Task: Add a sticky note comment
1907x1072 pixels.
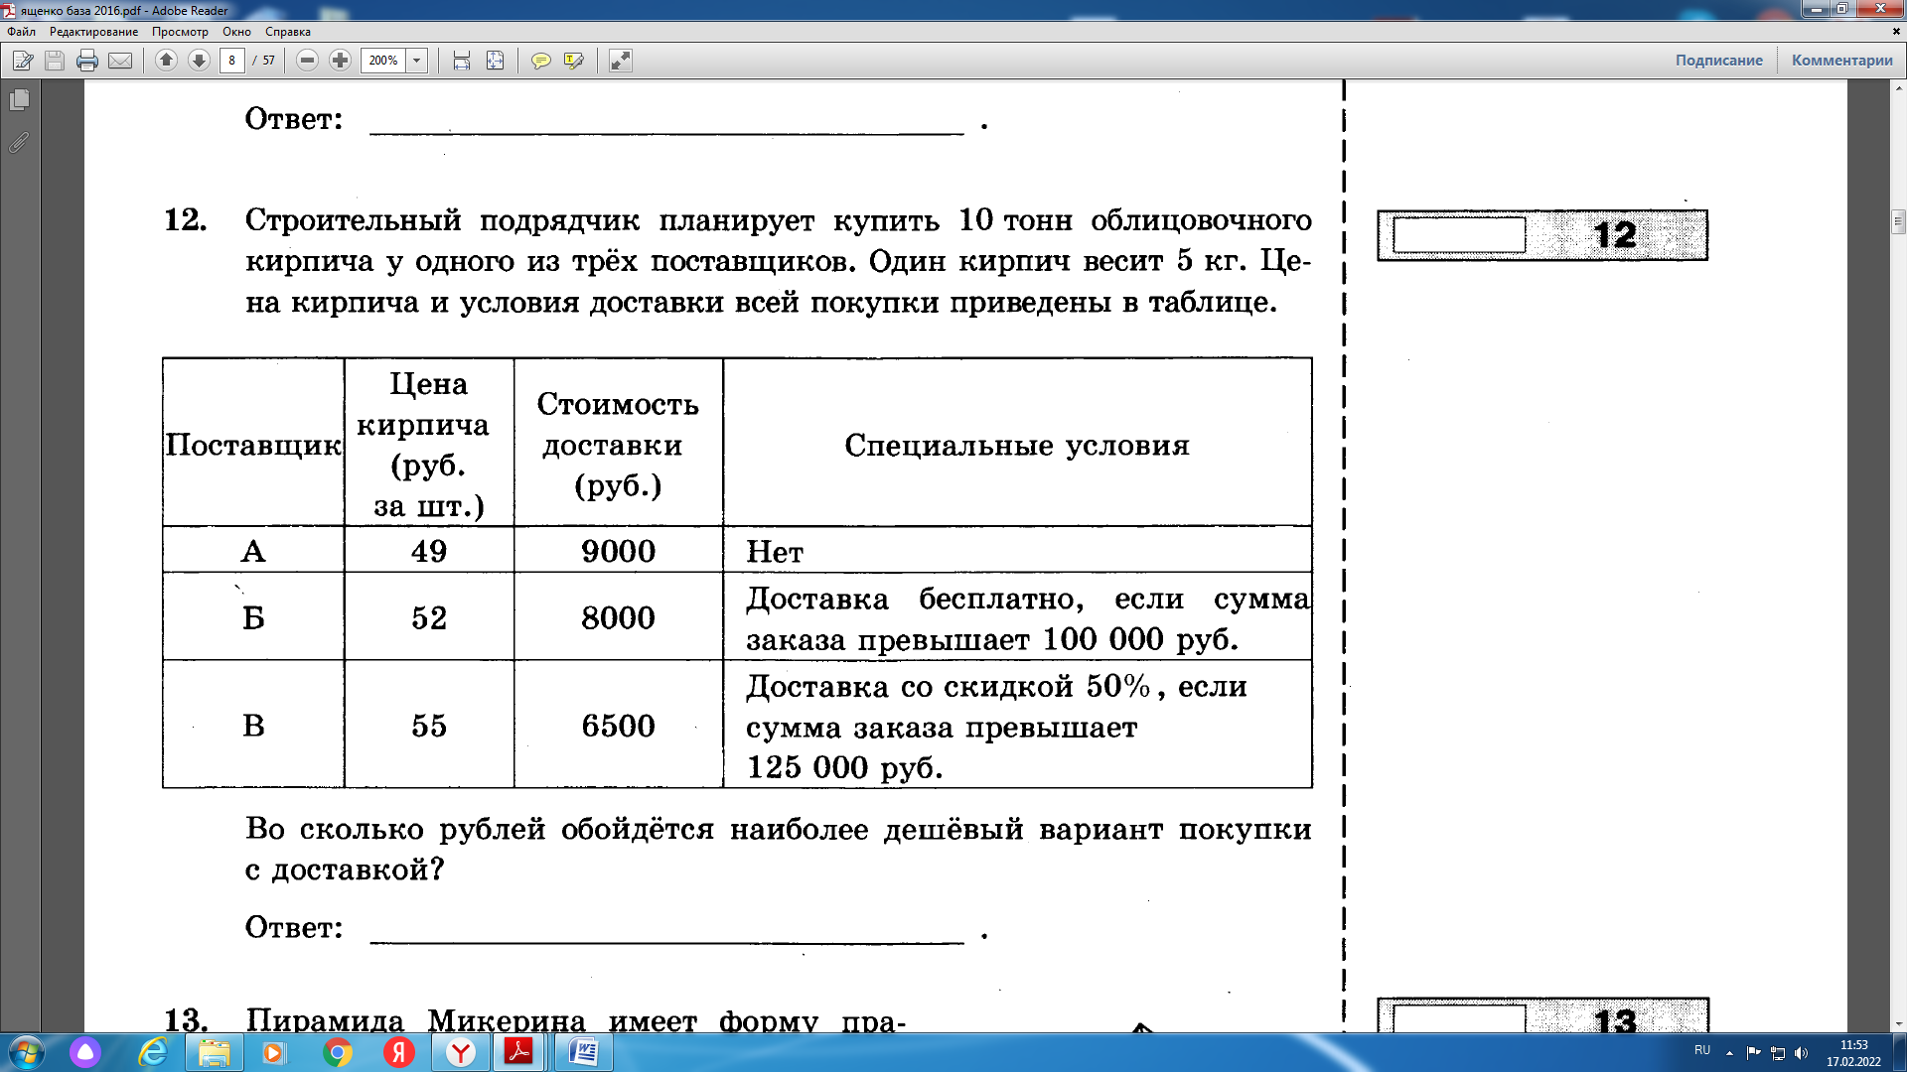Action: (x=541, y=61)
